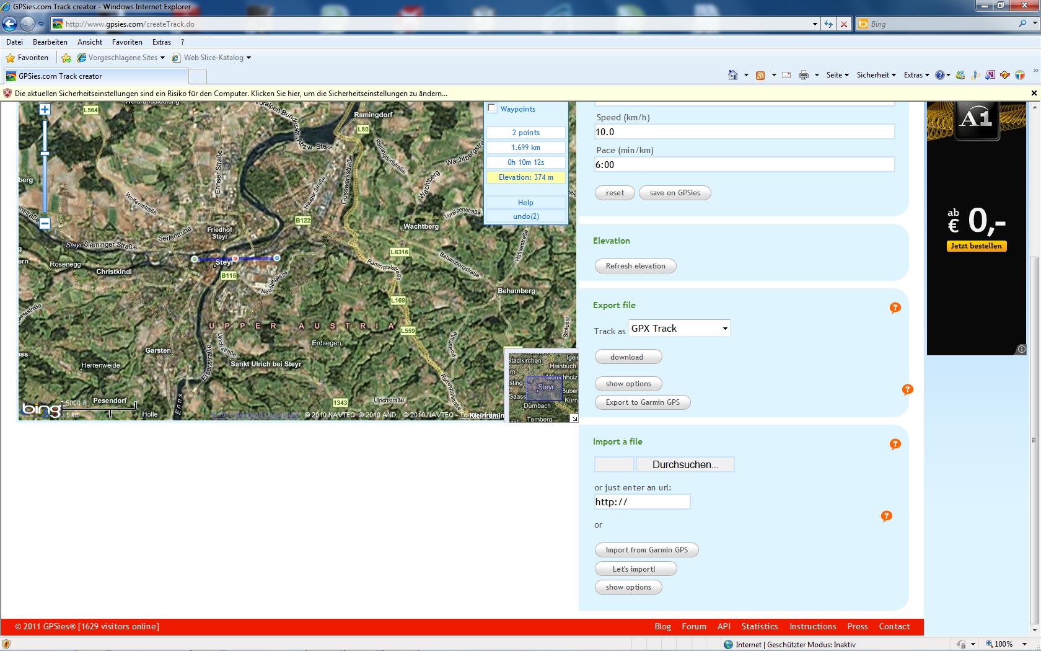Click the orange RSS feeds icon

[760, 75]
